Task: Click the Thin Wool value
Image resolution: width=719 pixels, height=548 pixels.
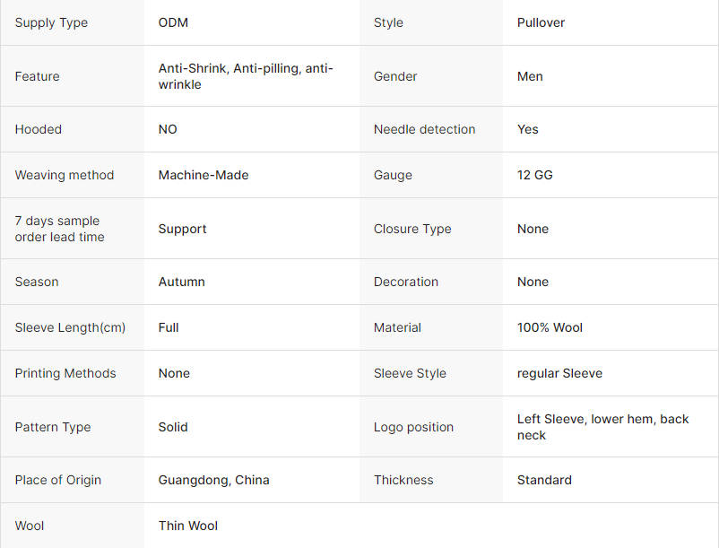Action: [x=188, y=526]
